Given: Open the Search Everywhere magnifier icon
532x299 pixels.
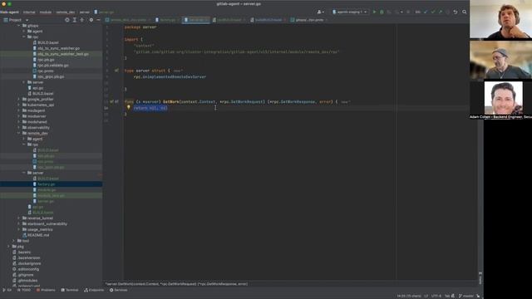Looking at the screenshot, I should 464,12.
